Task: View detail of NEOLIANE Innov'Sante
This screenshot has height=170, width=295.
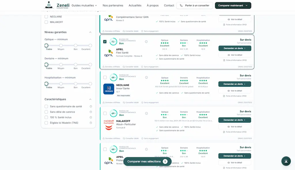Action: pyautogui.click(x=235, y=91)
